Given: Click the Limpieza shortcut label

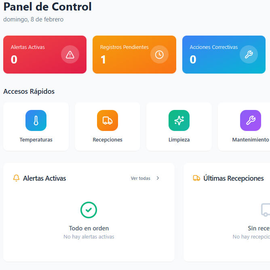Looking at the screenshot, I should pyautogui.click(x=179, y=140).
